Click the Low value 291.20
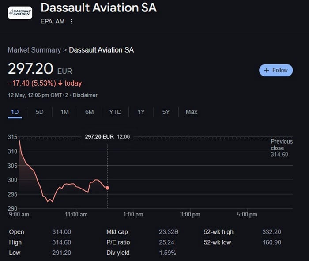 click(x=62, y=253)
